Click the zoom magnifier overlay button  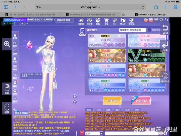point(7,44)
